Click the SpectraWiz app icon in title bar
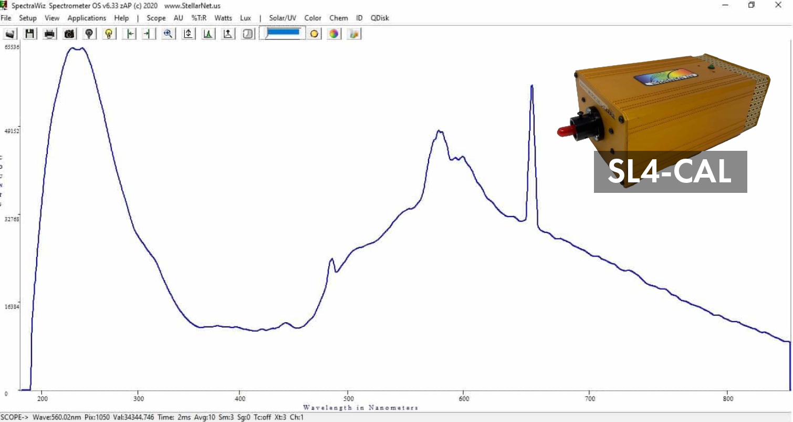 coord(4,5)
